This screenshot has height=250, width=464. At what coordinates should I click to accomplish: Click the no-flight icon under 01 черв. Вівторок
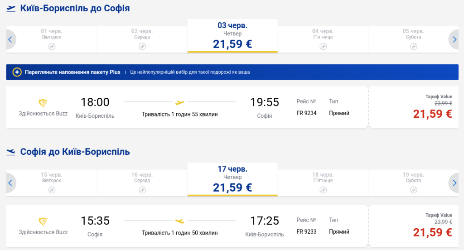click(52, 46)
